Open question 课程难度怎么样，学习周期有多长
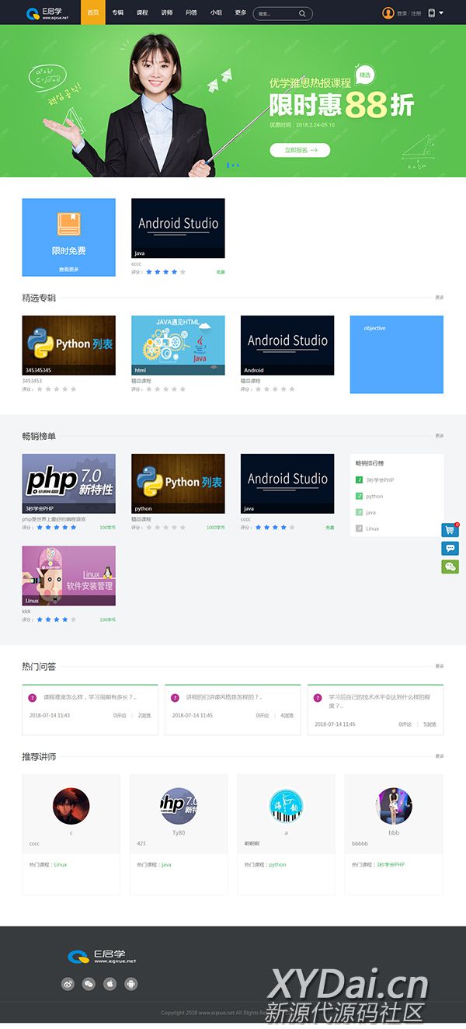Screen dimensions: 466x1029 pos(90,697)
